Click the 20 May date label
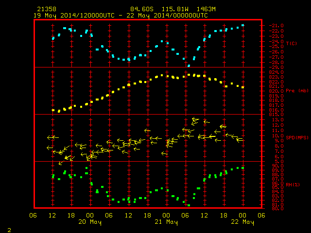 pyautogui.click(x=90, y=222)
